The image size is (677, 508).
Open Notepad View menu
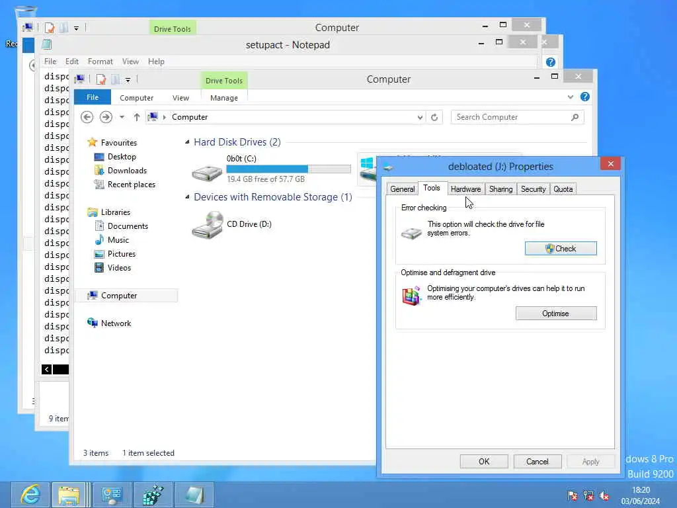click(x=130, y=62)
